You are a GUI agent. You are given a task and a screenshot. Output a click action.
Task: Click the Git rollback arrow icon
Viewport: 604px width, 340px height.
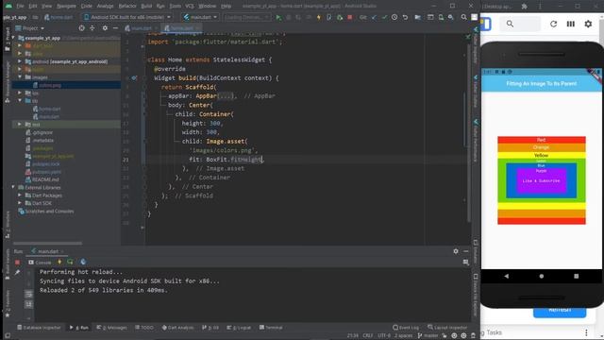coord(405,17)
